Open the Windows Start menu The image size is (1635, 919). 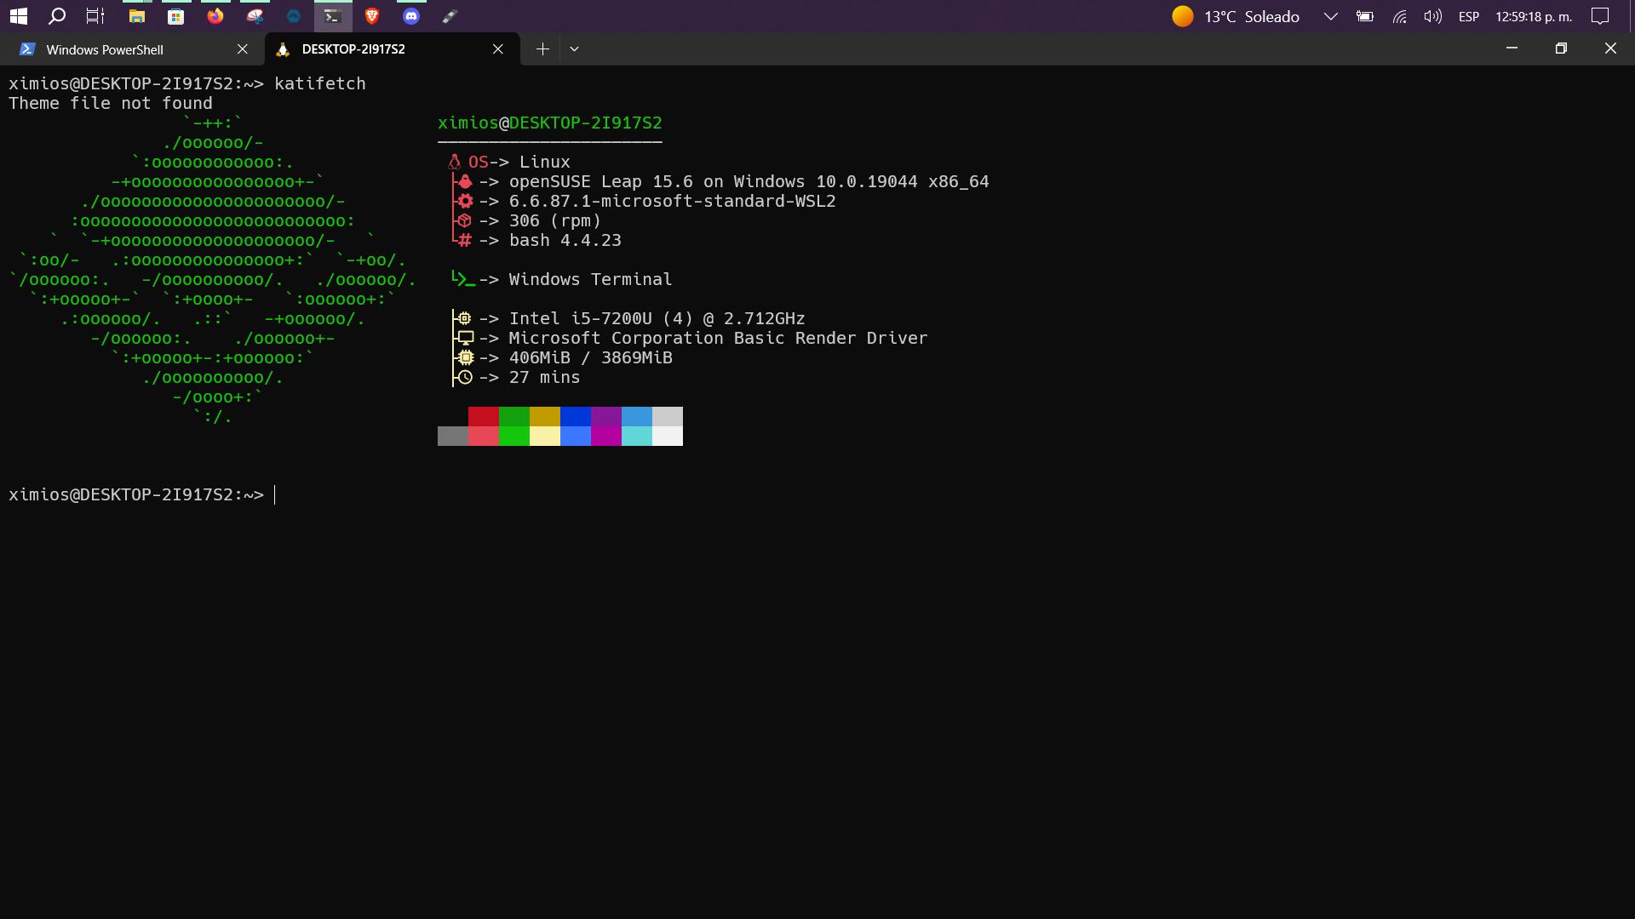coord(19,16)
